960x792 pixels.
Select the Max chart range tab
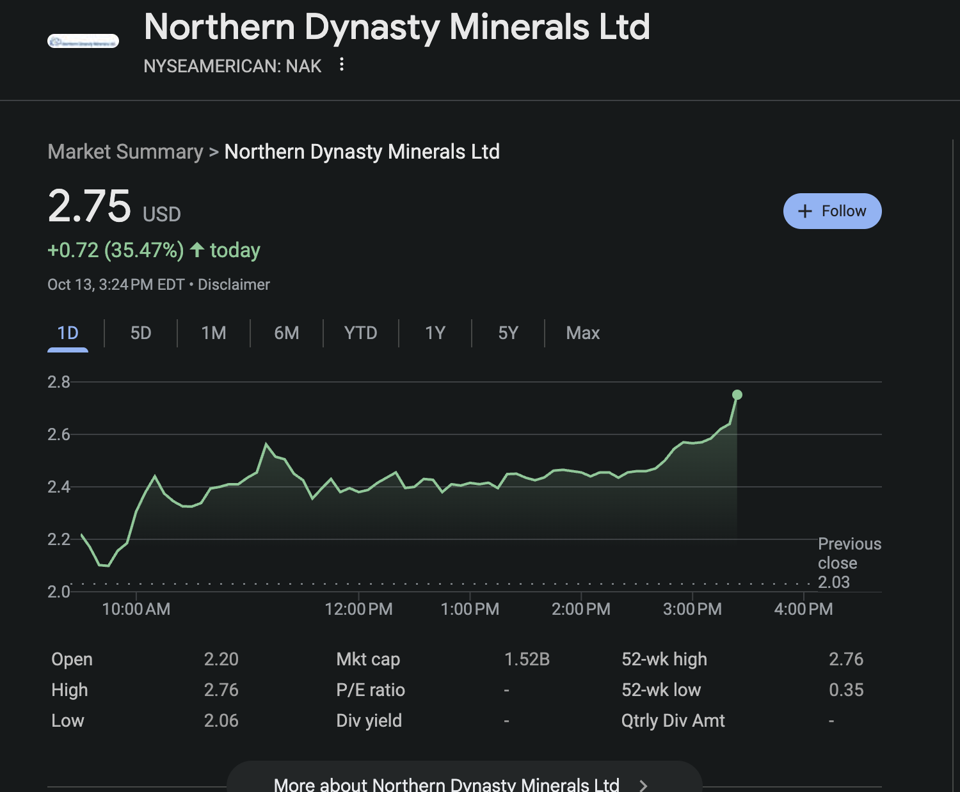pyautogui.click(x=583, y=333)
